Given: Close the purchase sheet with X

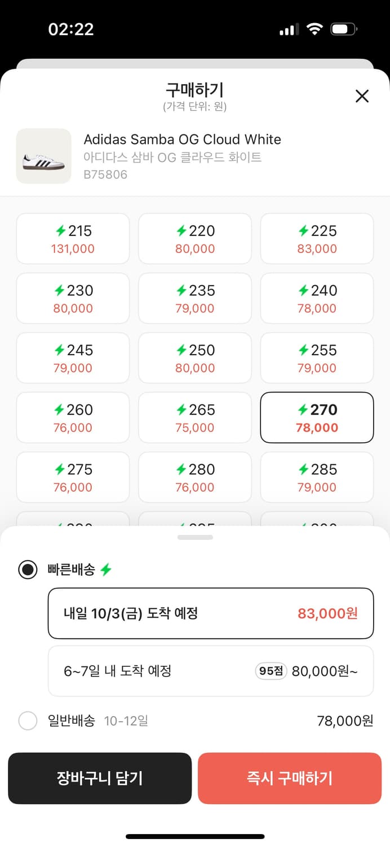Looking at the screenshot, I should pos(362,96).
